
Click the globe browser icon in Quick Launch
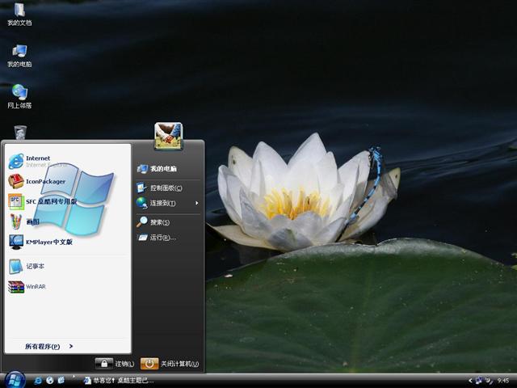pos(50,381)
